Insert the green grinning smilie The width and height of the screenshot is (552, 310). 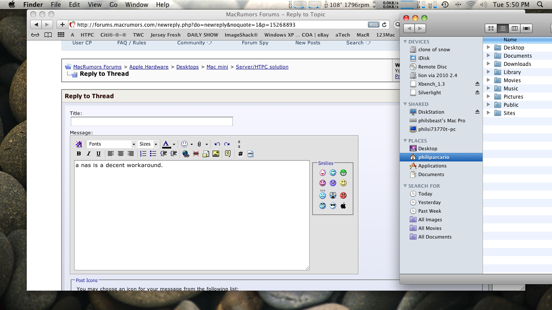tap(343, 173)
